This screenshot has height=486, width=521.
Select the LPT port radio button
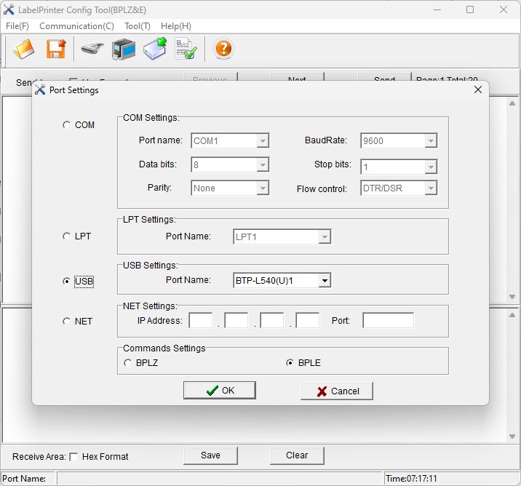point(66,236)
